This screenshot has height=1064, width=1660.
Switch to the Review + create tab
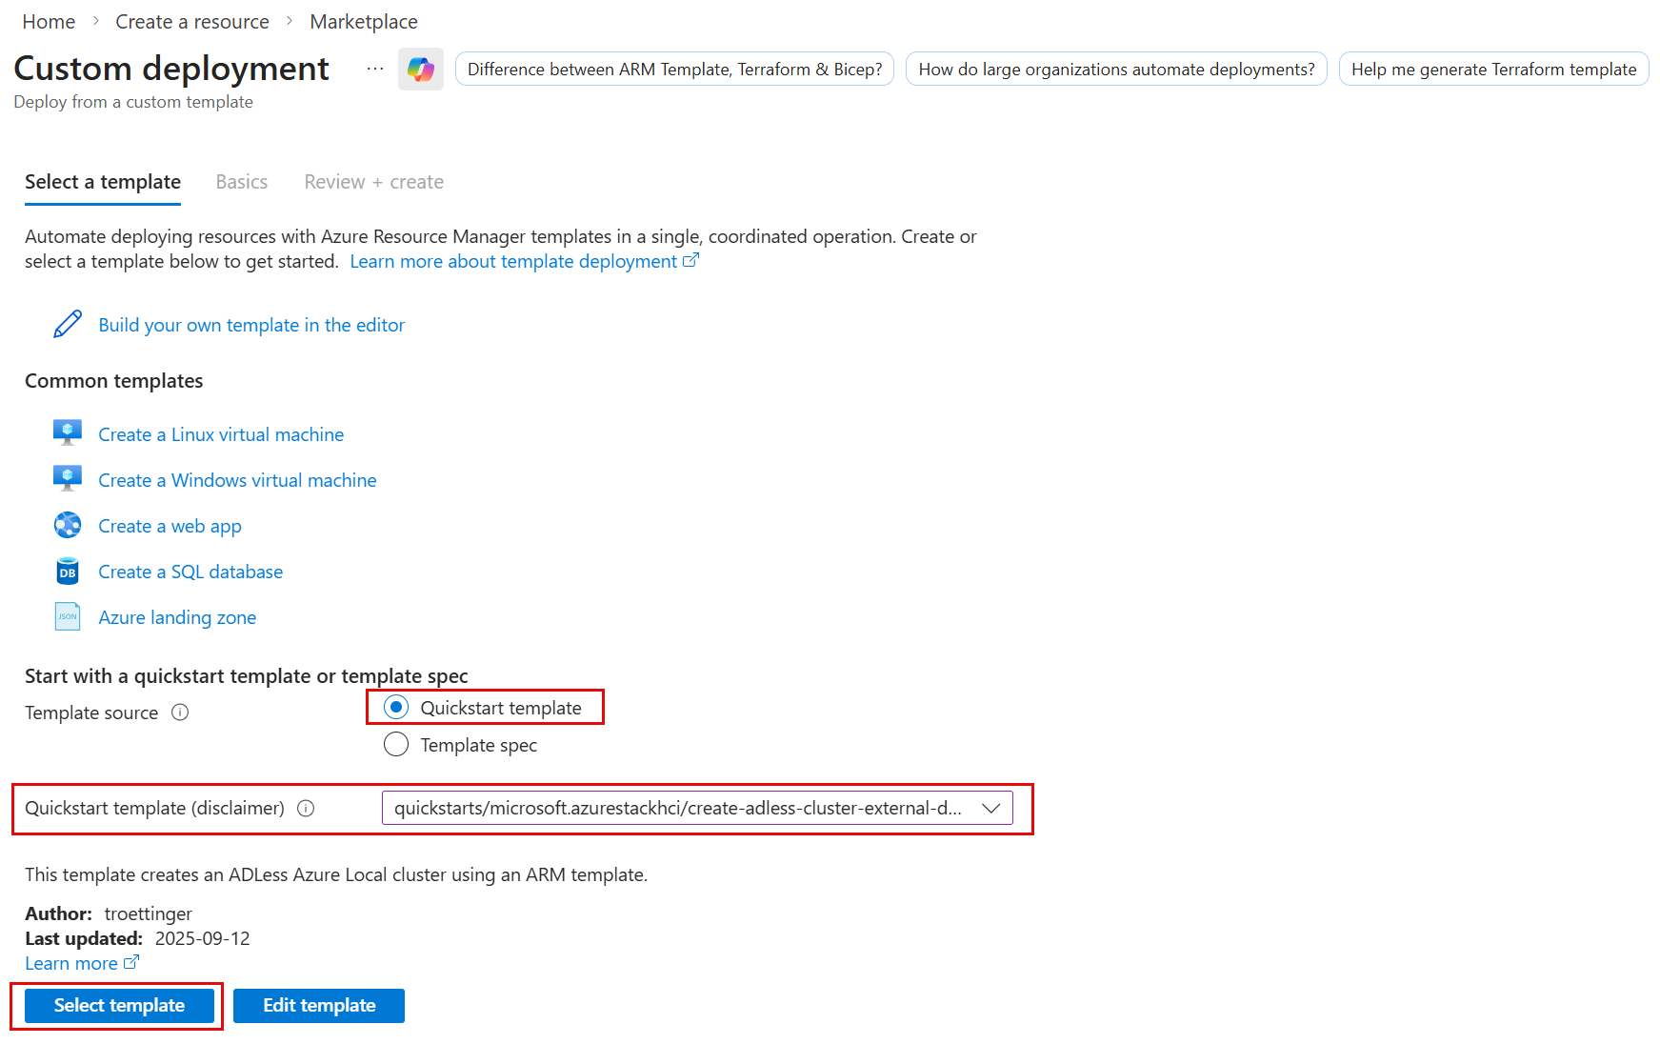(x=374, y=182)
